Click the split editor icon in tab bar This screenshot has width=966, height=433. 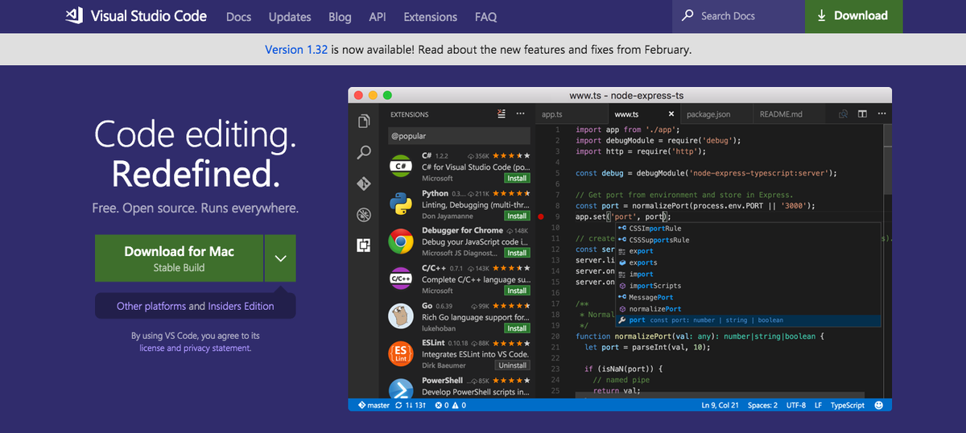pyautogui.click(x=862, y=114)
